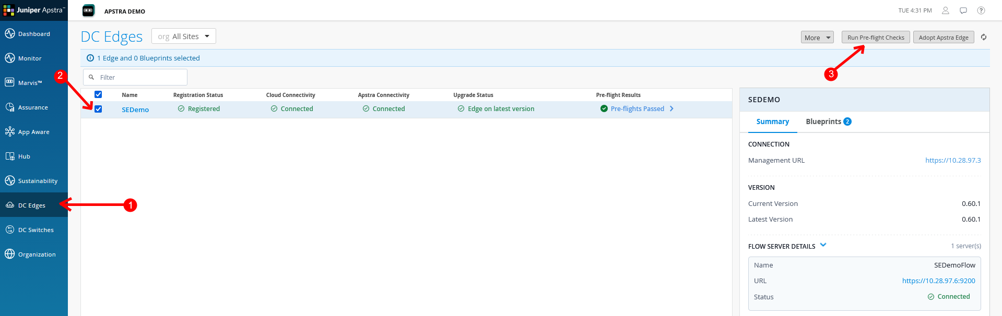Image resolution: width=1002 pixels, height=316 pixels.
Task: Click the Blueprints count badge
Action: 847,121
